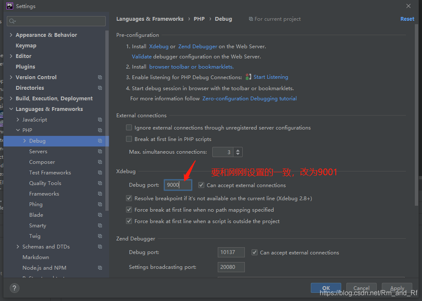Click the Cancel button
Screen dimensions: 422x301
point(362,288)
